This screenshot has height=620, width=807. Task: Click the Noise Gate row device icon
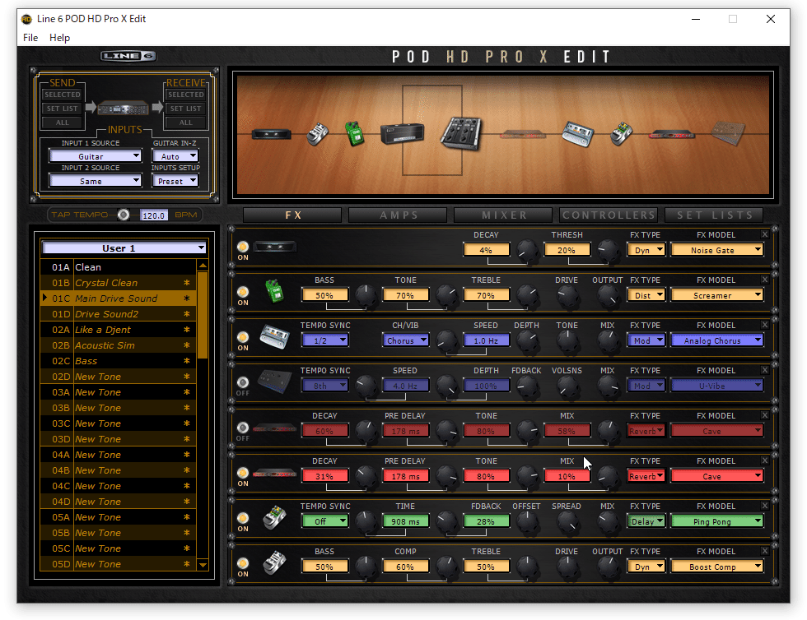pyautogui.click(x=275, y=248)
